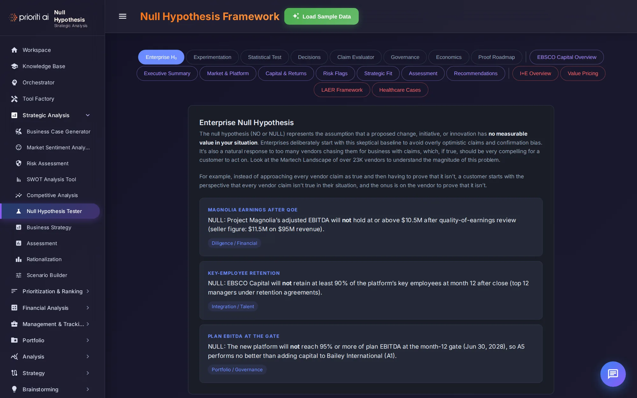The height and width of the screenshot is (398, 637).
Task: Click the Key-Employee Retention heading
Action: 244,273
